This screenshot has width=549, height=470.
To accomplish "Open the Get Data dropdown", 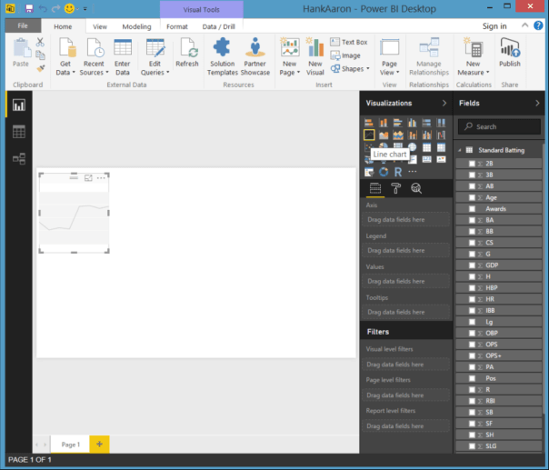I will tap(65, 58).
